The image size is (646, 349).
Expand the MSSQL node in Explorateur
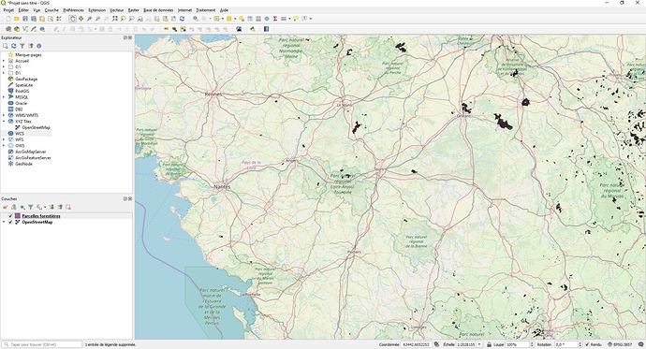tap(4, 97)
